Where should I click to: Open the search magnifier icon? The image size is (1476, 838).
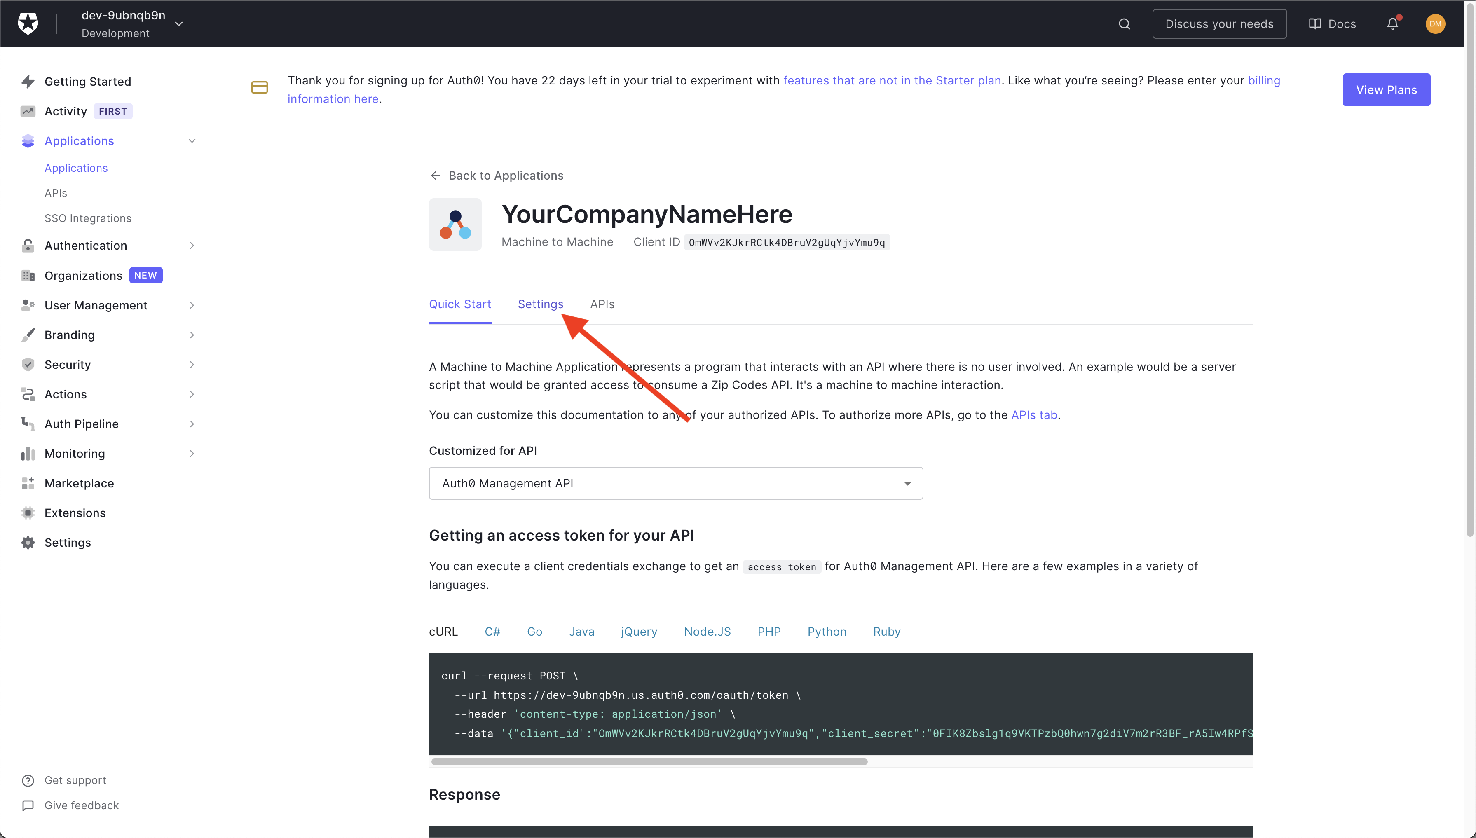pos(1124,23)
